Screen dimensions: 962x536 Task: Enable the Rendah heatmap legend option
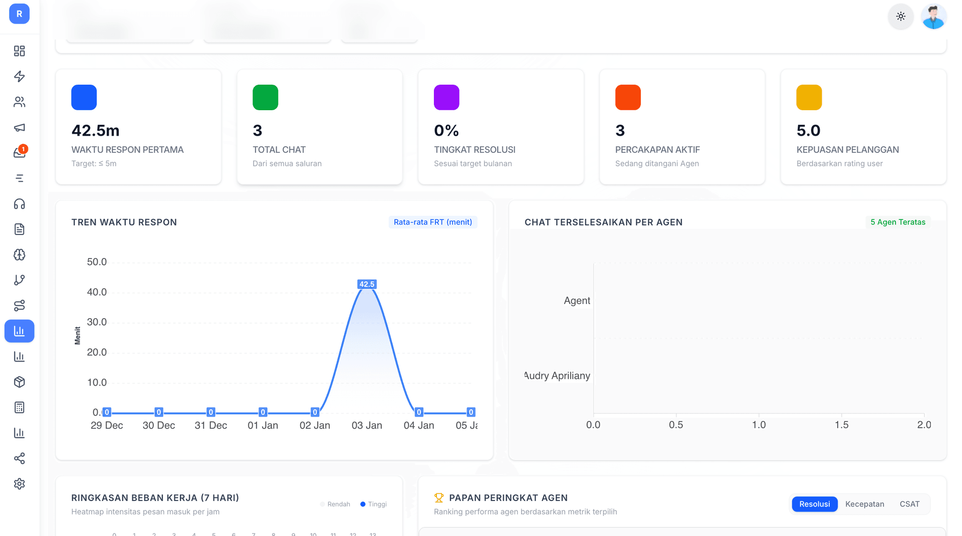pos(335,504)
